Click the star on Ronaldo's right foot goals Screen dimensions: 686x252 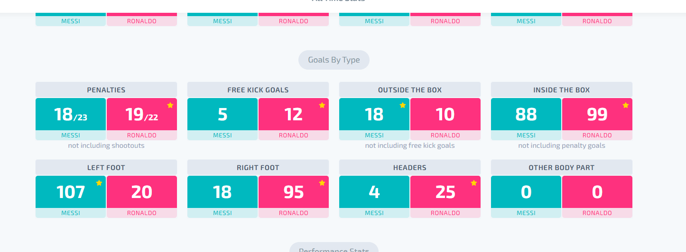click(x=322, y=183)
